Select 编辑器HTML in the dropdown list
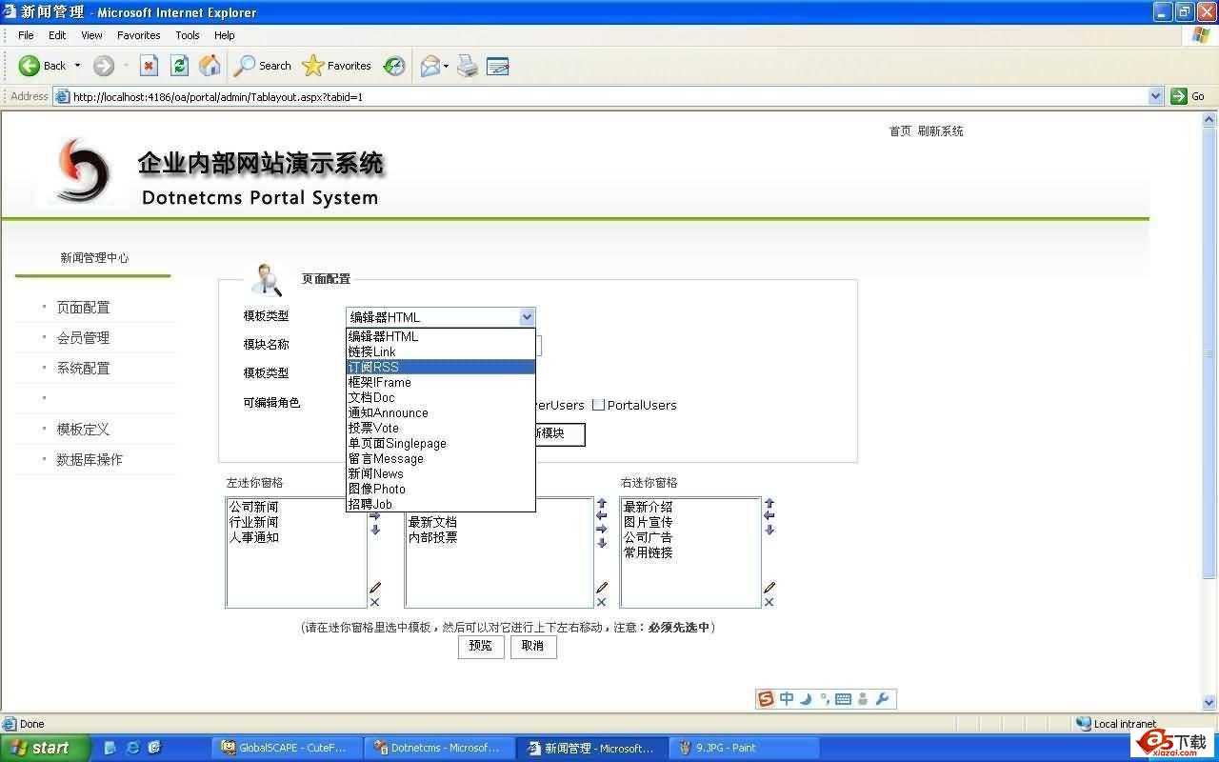This screenshot has height=762, width=1219. pos(440,336)
